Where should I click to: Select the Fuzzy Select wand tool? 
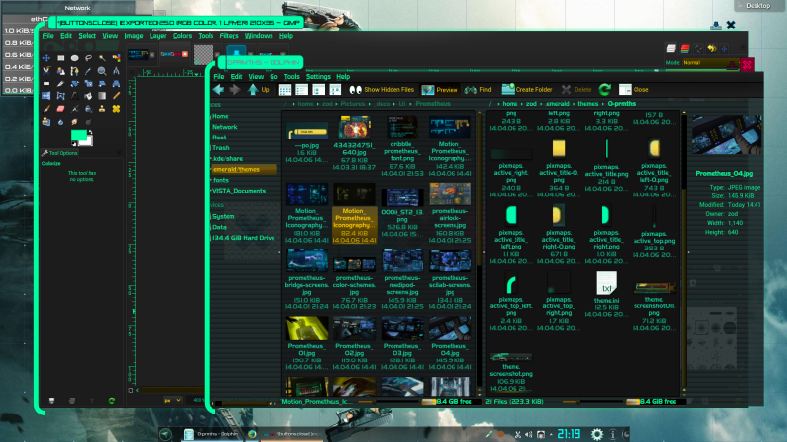[102, 58]
